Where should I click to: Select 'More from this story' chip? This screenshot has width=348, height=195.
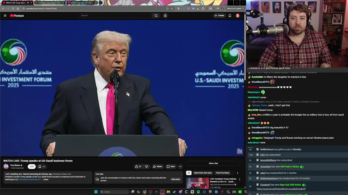point(203,173)
